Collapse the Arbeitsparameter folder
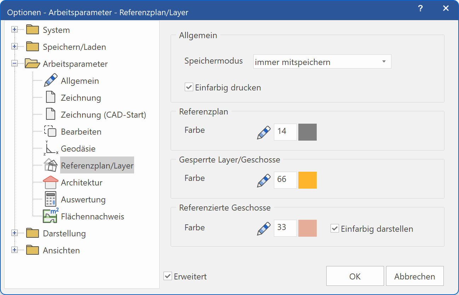Image resolution: width=459 pixels, height=295 pixels. click(14, 63)
